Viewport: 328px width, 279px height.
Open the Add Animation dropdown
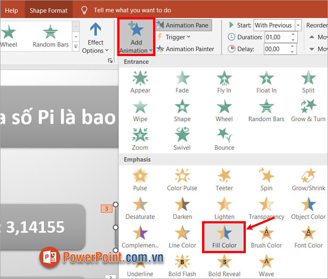pyautogui.click(x=136, y=38)
